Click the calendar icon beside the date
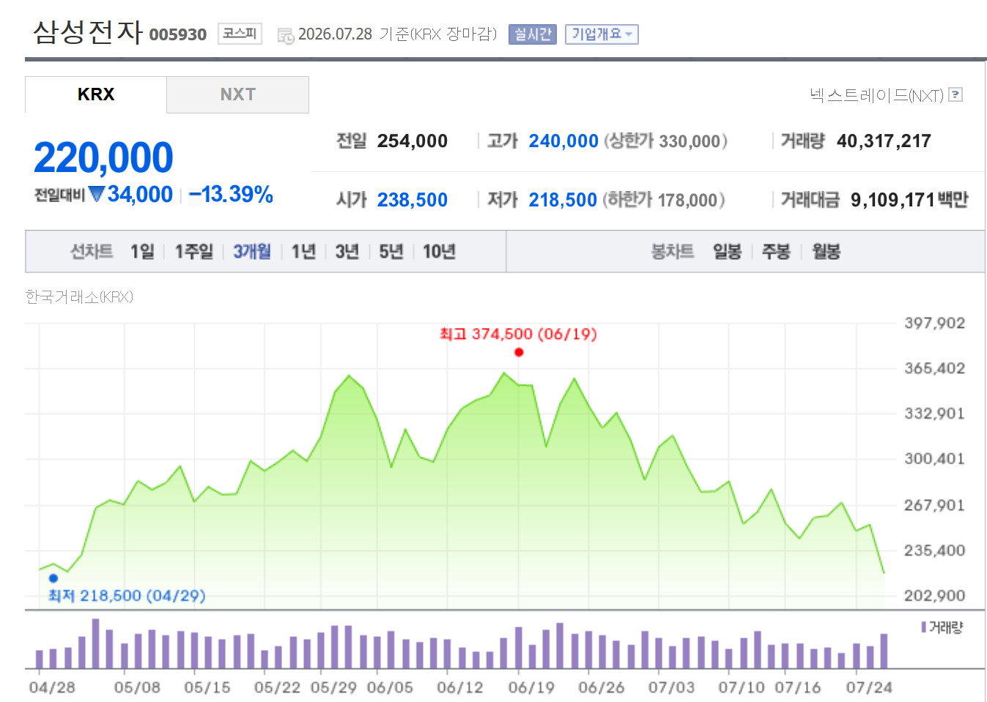This screenshot has height=702, width=987. pos(286,35)
